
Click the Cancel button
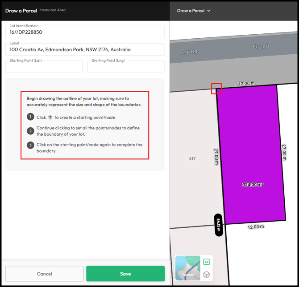[45, 274]
